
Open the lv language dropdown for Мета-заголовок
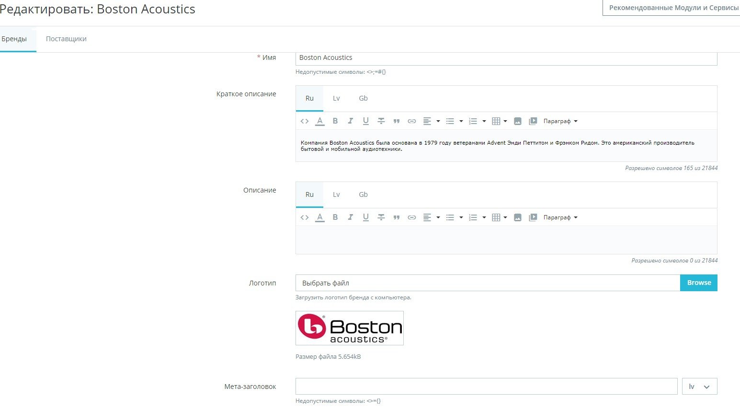tap(699, 387)
